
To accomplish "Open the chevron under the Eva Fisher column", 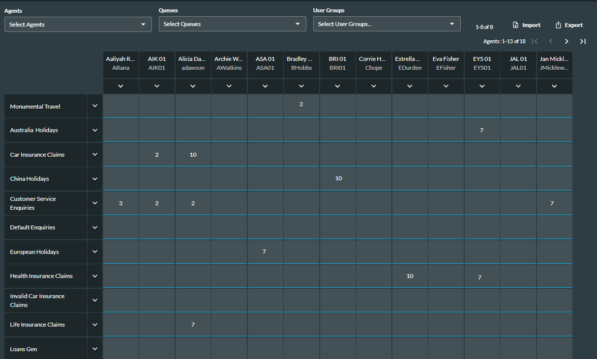I will tap(446, 86).
